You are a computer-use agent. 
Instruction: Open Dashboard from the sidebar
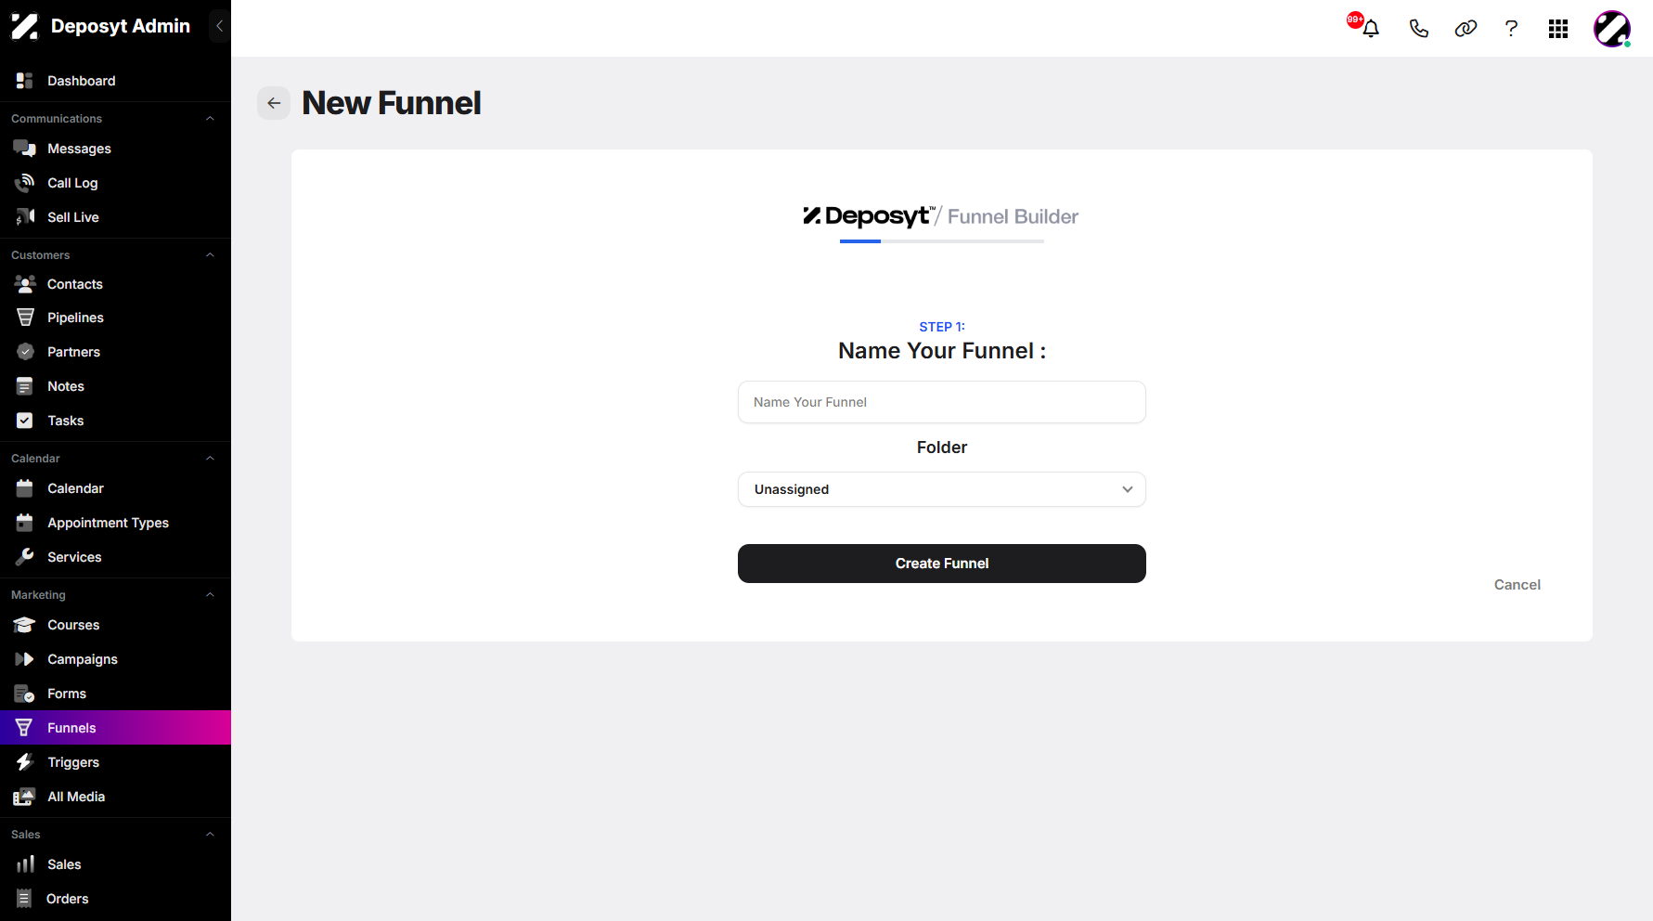(115, 81)
